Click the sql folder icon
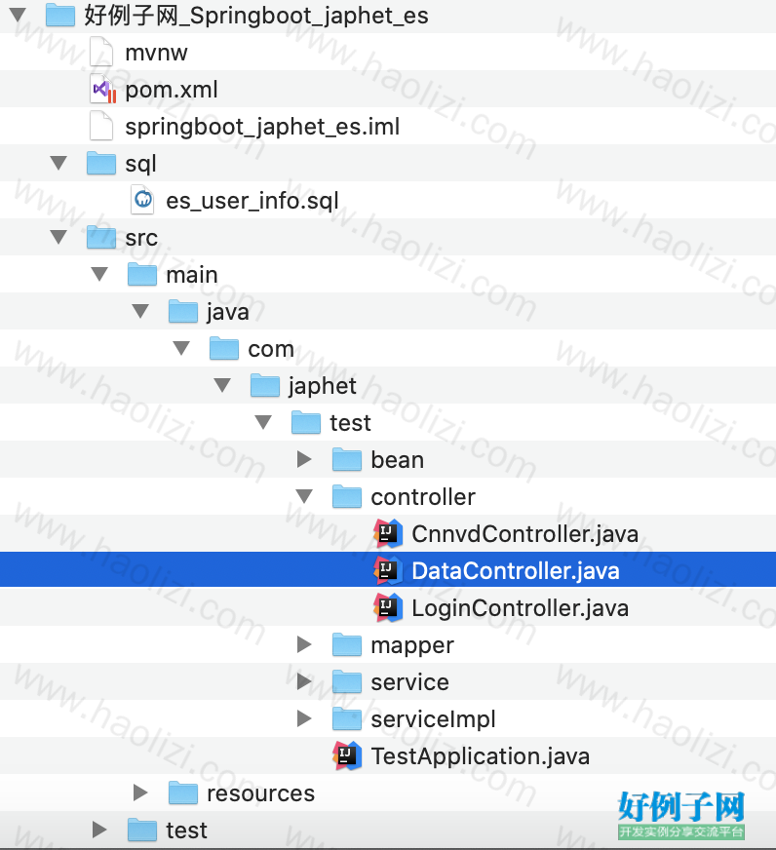776x850 pixels. [101, 163]
